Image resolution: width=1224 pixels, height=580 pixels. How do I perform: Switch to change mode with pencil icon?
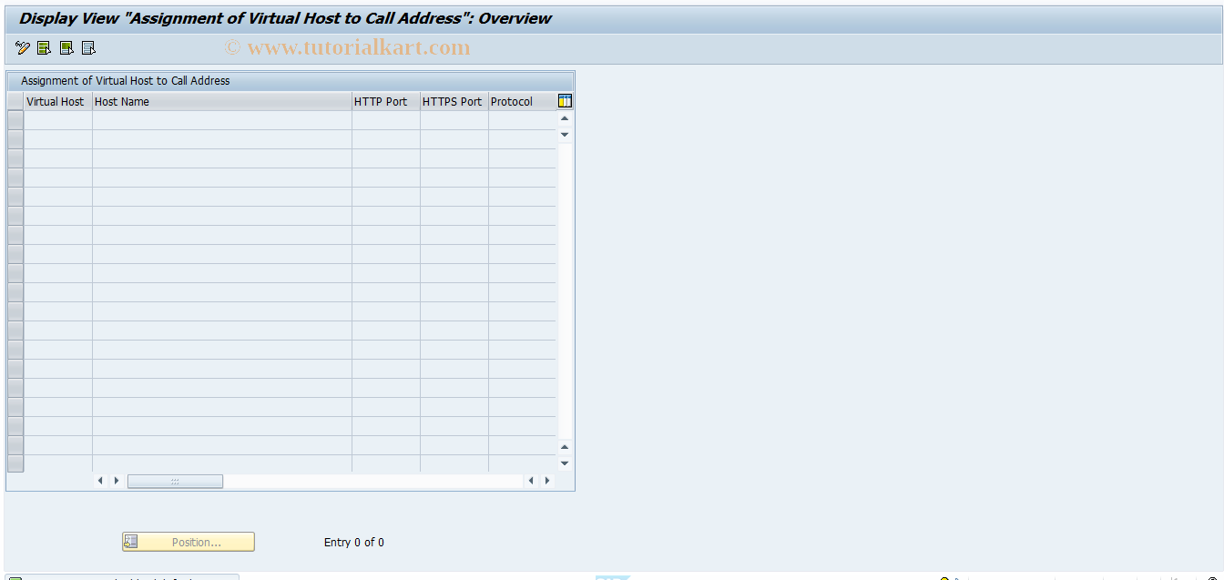pyautogui.click(x=23, y=48)
